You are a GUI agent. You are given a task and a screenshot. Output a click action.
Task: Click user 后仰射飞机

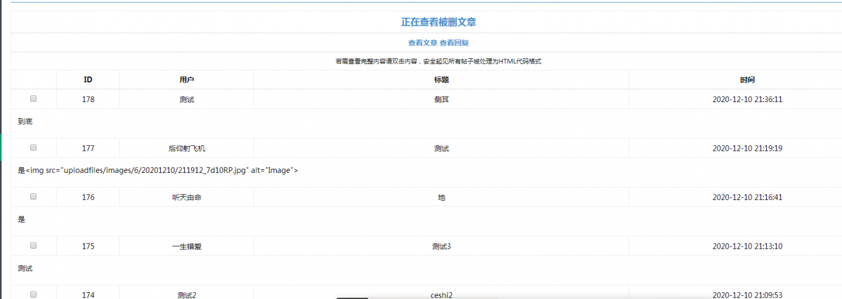pos(187,148)
